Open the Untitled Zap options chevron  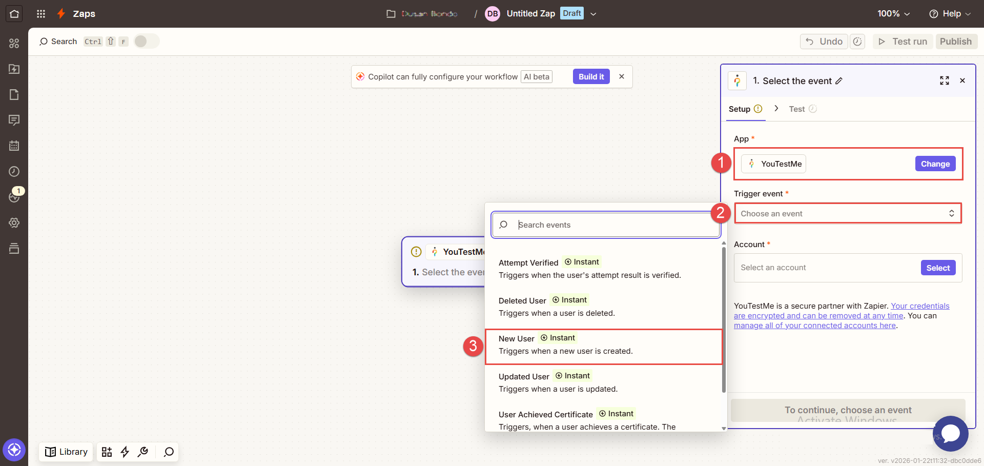coord(593,14)
